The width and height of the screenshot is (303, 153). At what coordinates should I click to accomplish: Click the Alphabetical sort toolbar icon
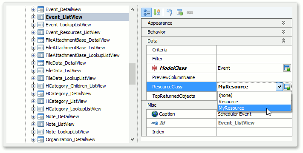[157, 12]
